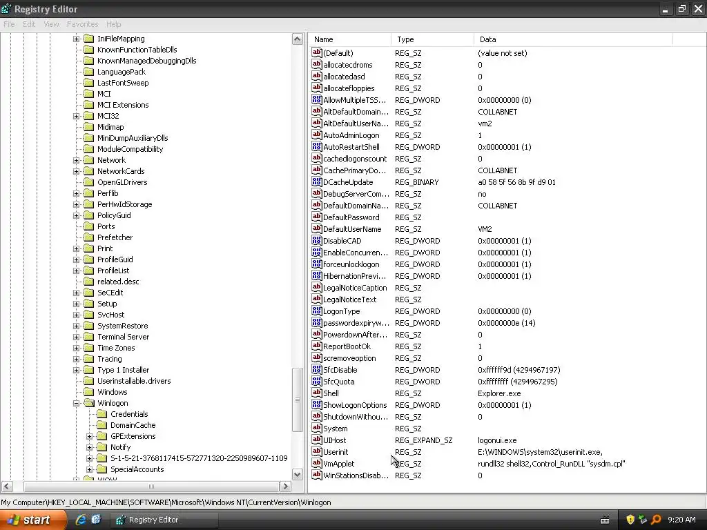Screen dimensions: 707x530
Task: Select the related.desc key
Action: (118, 282)
